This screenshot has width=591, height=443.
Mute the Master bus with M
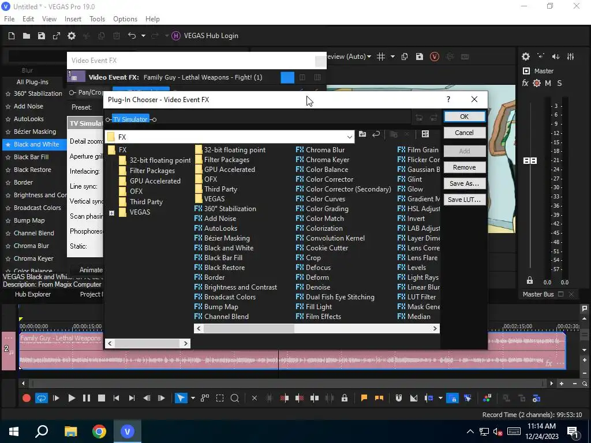[x=548, y=83]
